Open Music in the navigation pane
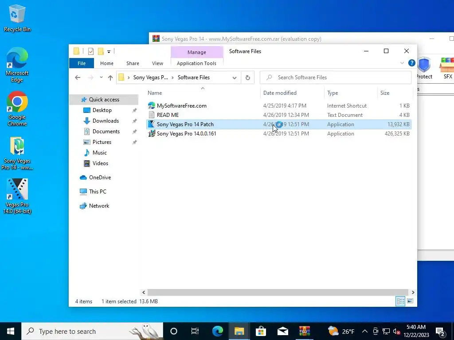 pos(99,153)
